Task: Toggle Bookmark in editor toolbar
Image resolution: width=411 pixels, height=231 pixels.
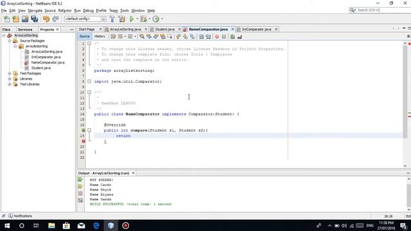Action: 193,37
